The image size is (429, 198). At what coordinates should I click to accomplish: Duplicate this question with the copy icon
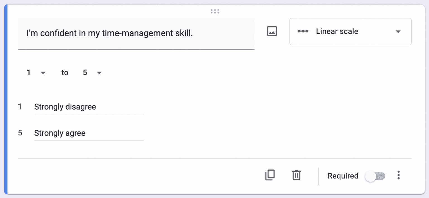pos(270,175)
